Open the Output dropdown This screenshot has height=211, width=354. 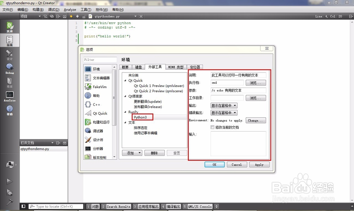tap(224, 105)
